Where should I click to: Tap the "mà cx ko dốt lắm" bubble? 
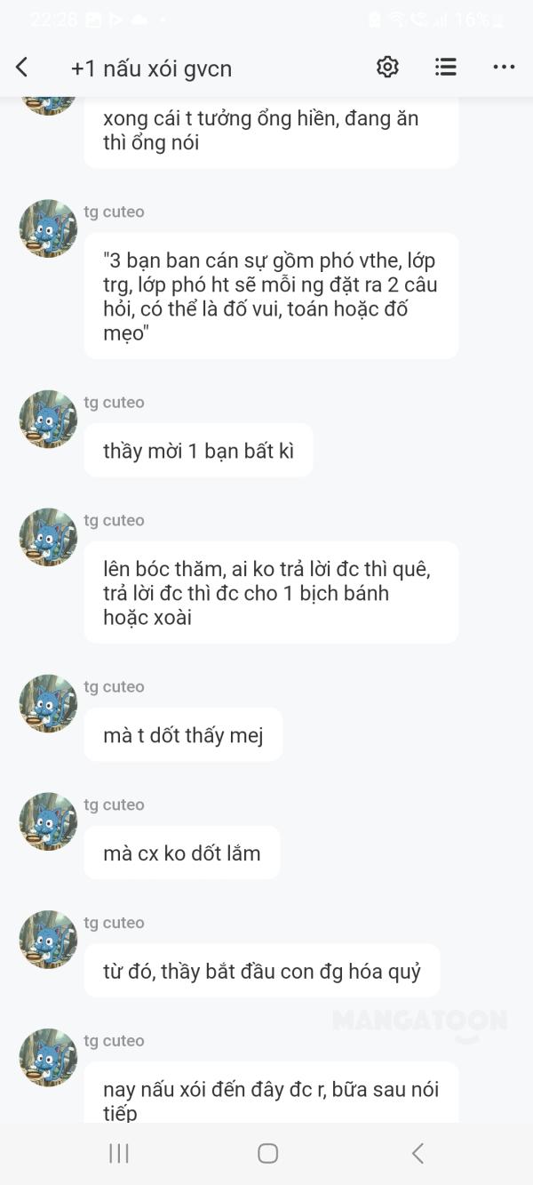point(182,853)
